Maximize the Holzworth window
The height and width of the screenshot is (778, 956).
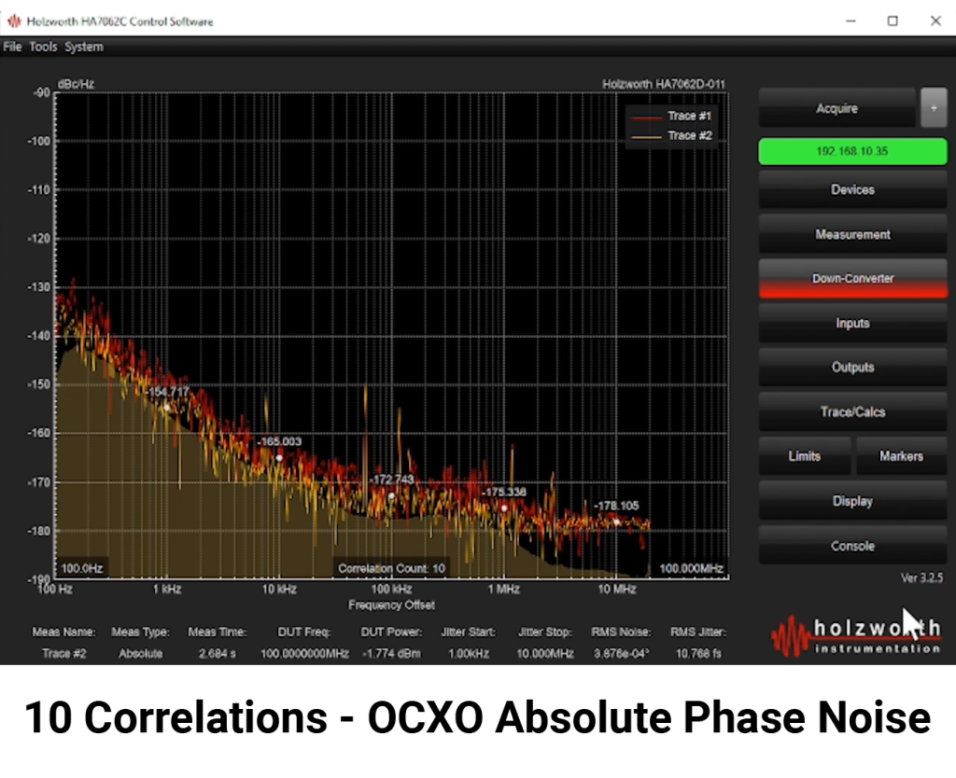point(893,21)
